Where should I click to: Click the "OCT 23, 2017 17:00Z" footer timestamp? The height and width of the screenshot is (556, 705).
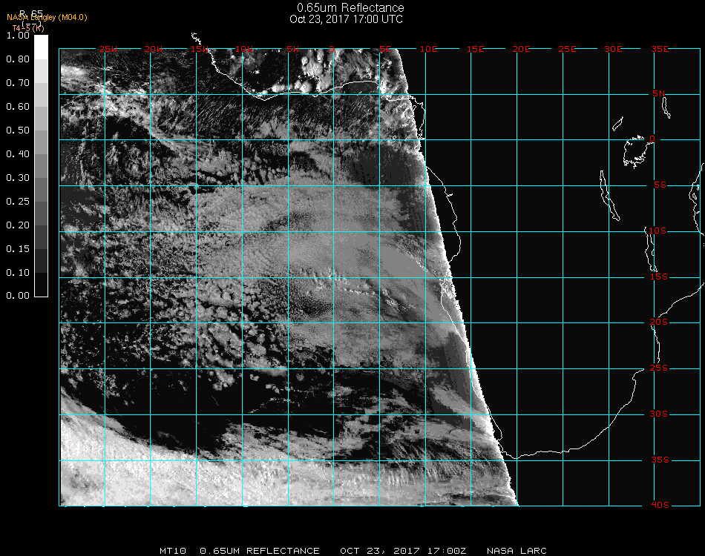click(x=403, y=551)
